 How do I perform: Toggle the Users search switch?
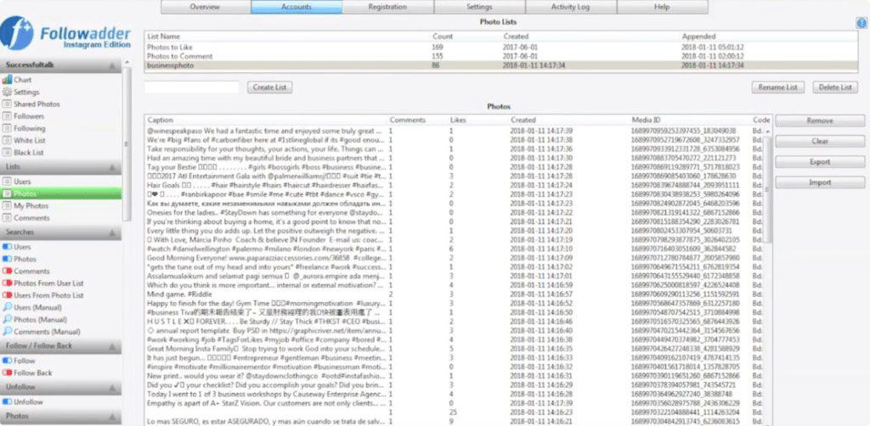tap(7, 247)
